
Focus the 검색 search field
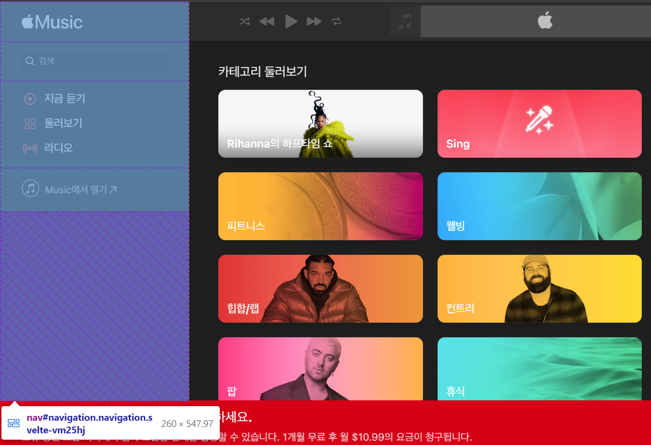tap(95, 61)
